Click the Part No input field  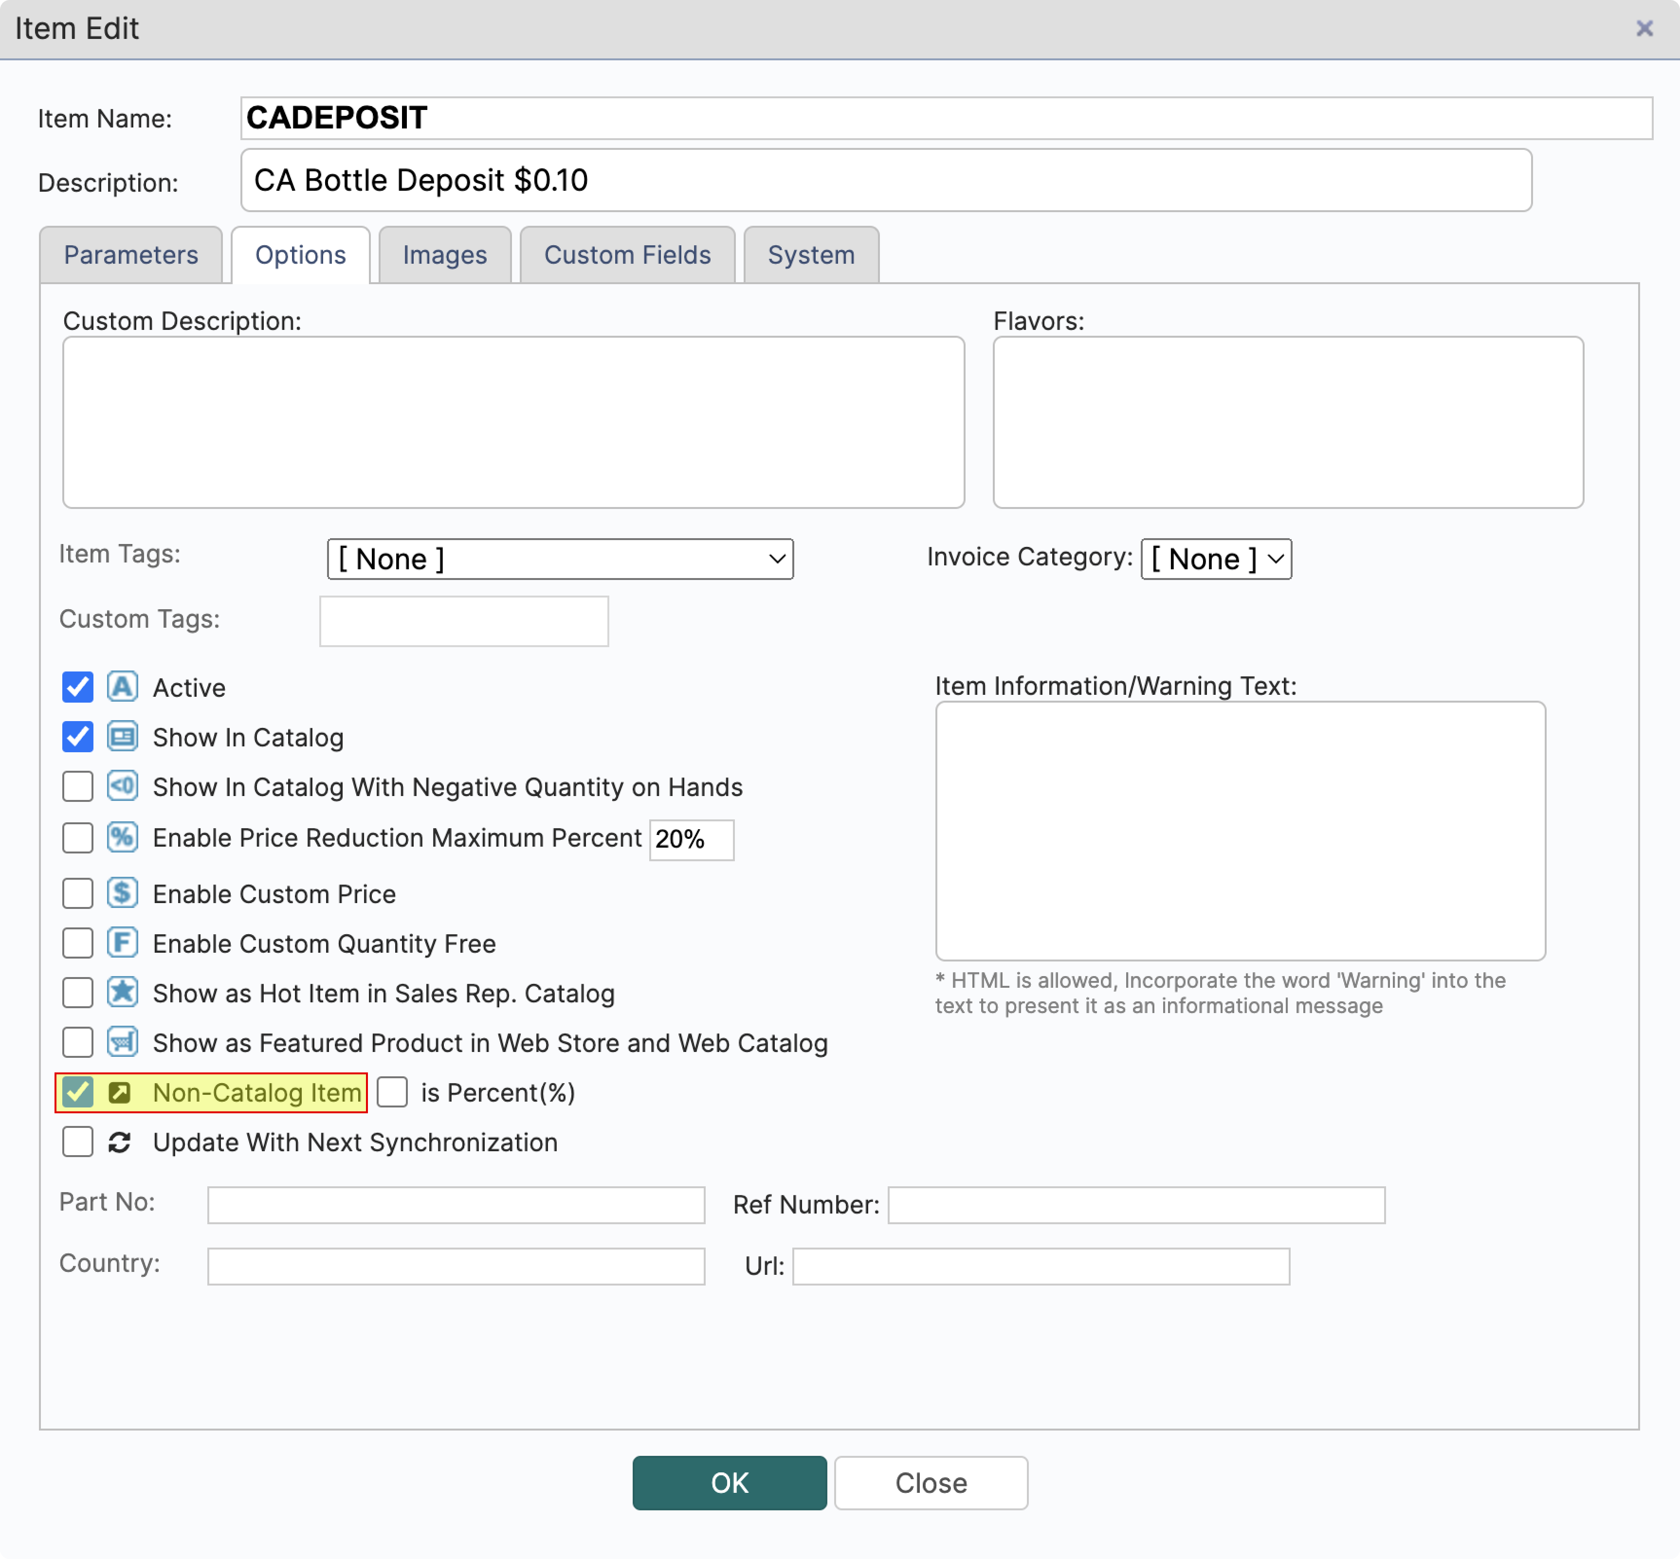pyautogui.click(x=456, y=1205)
